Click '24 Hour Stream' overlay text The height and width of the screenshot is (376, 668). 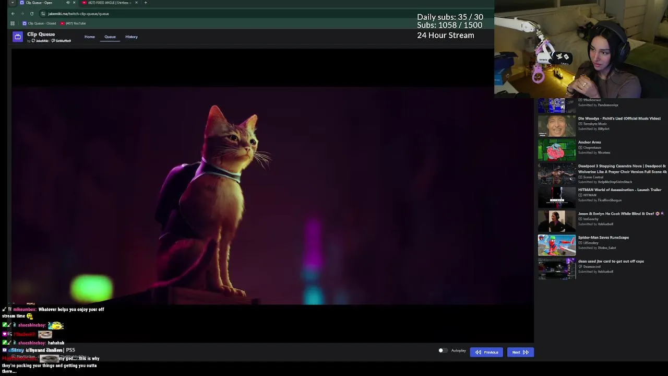(x=446, y=36)
